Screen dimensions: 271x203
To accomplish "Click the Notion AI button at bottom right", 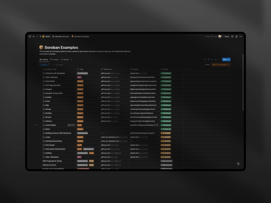I will click(x=238, y=164).
